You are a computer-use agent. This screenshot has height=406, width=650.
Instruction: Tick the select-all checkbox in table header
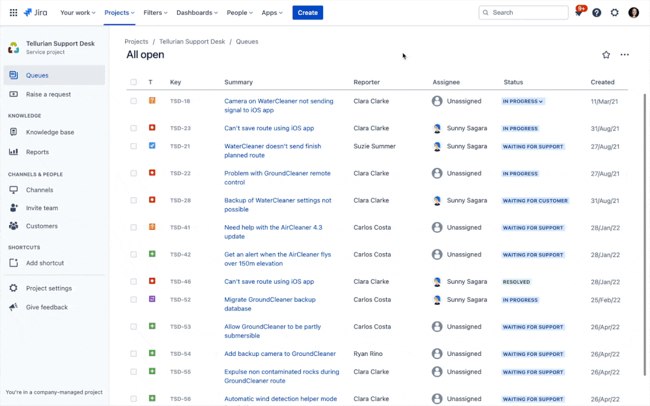point(134,82)
